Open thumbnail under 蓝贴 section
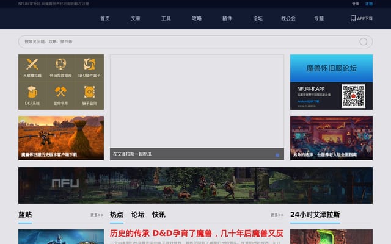This screenshot has height=244, width=391. tap(61, 237)
